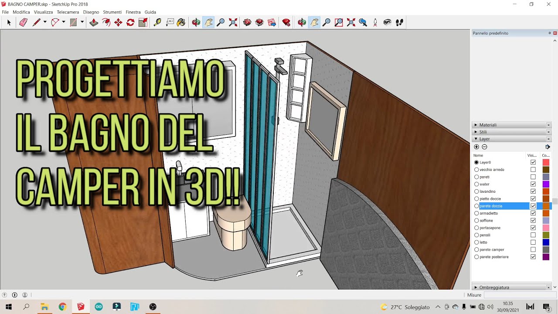Select the arrow Select tool

tap(9, 22)
